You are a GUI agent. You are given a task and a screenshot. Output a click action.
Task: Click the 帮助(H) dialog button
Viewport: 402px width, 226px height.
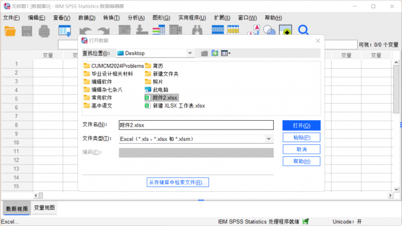(x=301, y=162)
